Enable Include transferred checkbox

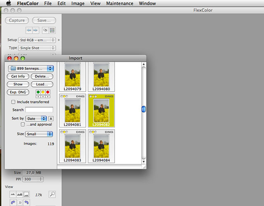coord(13,102)
